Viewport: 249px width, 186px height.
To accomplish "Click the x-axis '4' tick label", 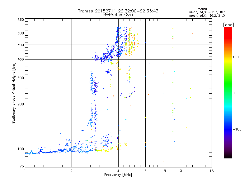I will 118,171.
